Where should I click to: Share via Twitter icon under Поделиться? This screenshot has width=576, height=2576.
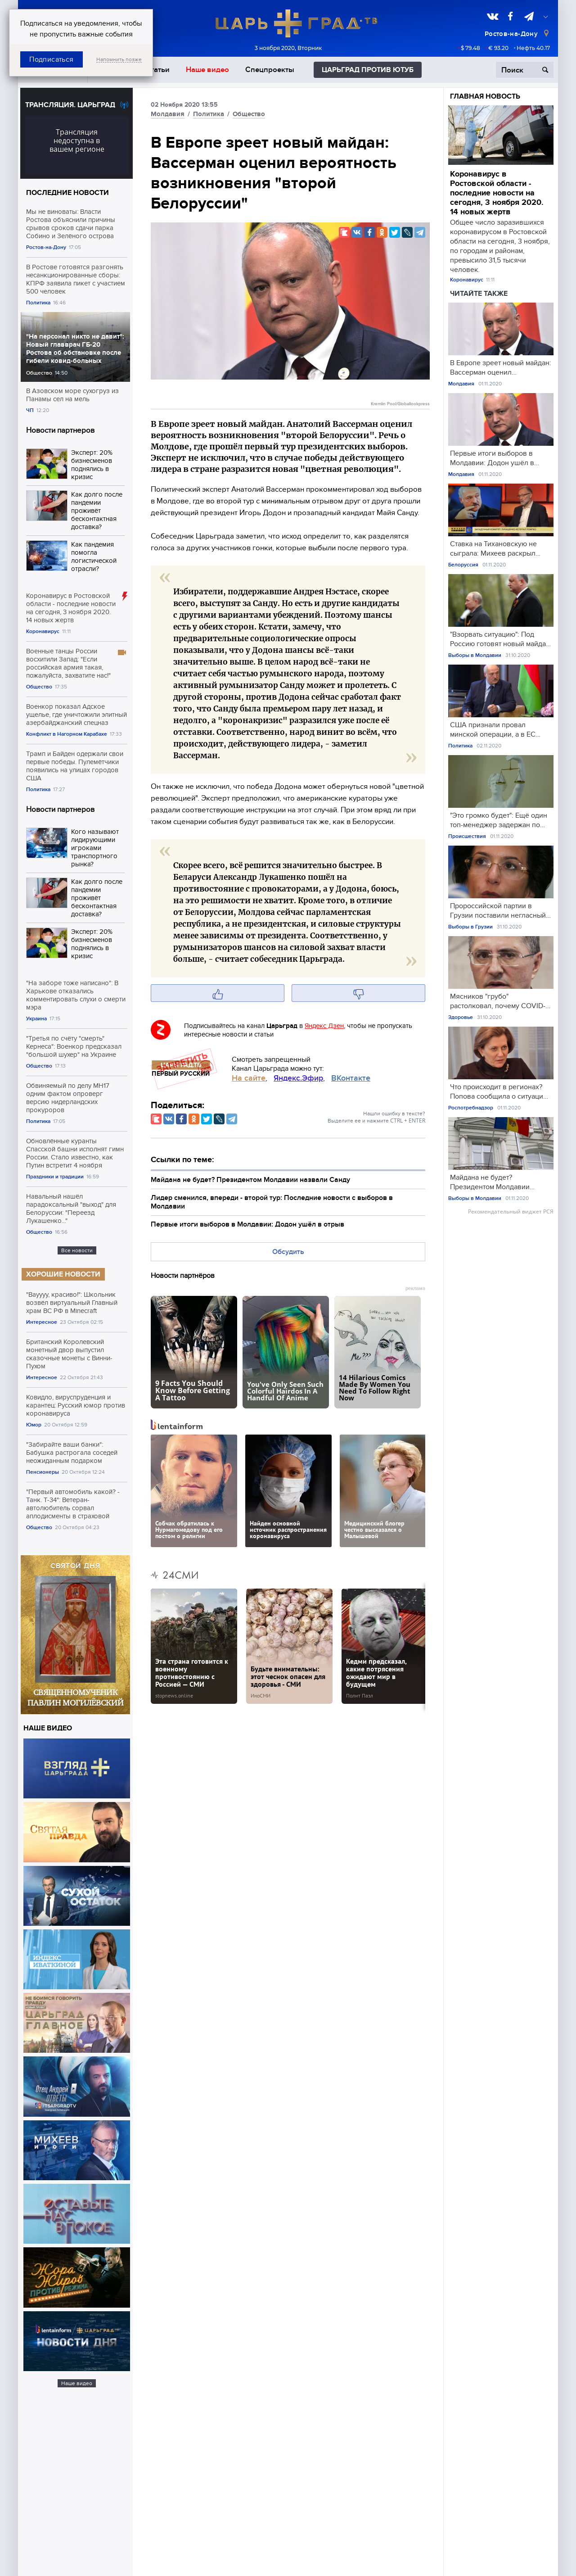[206, 1119]
